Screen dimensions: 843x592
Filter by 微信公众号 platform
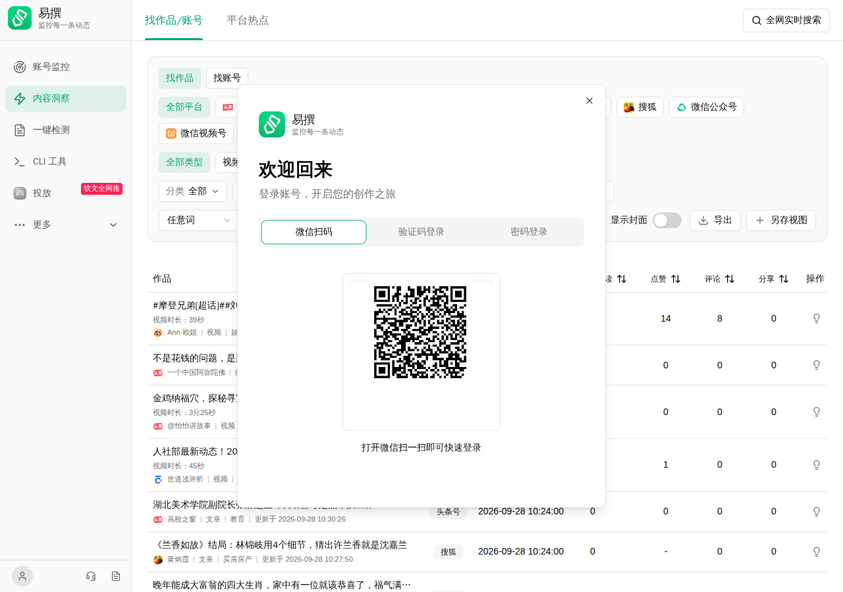coord(707,107)
